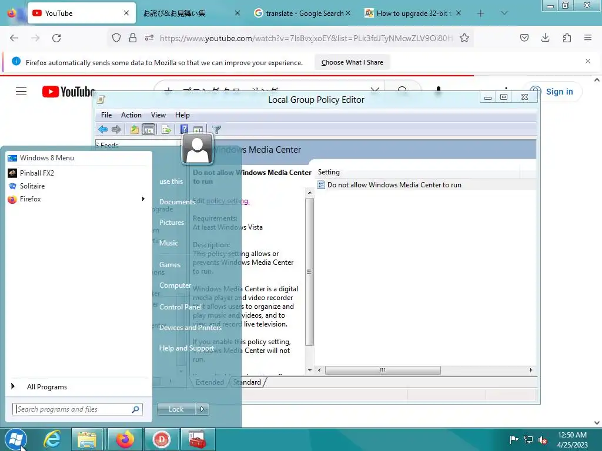The image size is (602, 451).
Task: Click the Search programs and files box
Action: coord(77,409)
